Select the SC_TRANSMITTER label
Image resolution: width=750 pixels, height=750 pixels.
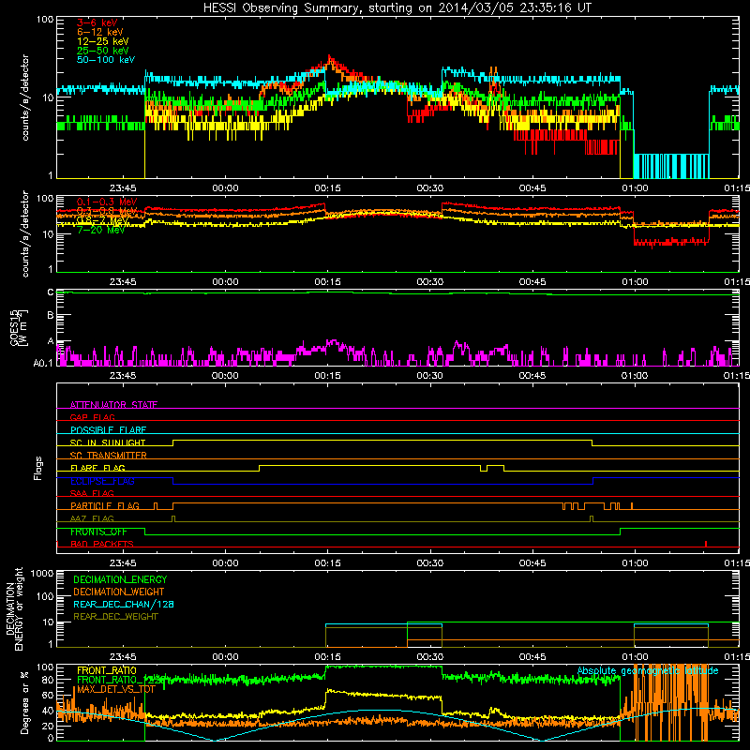(108, 456)
